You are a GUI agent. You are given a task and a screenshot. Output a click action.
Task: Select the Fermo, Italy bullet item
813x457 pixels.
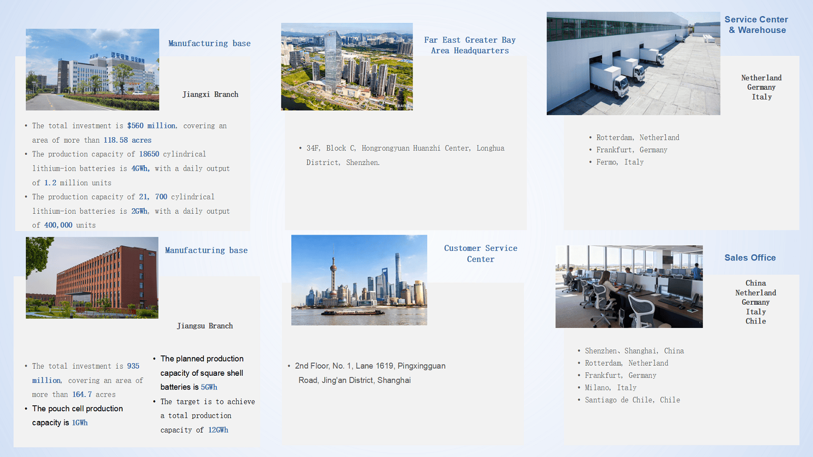(619, 162)
